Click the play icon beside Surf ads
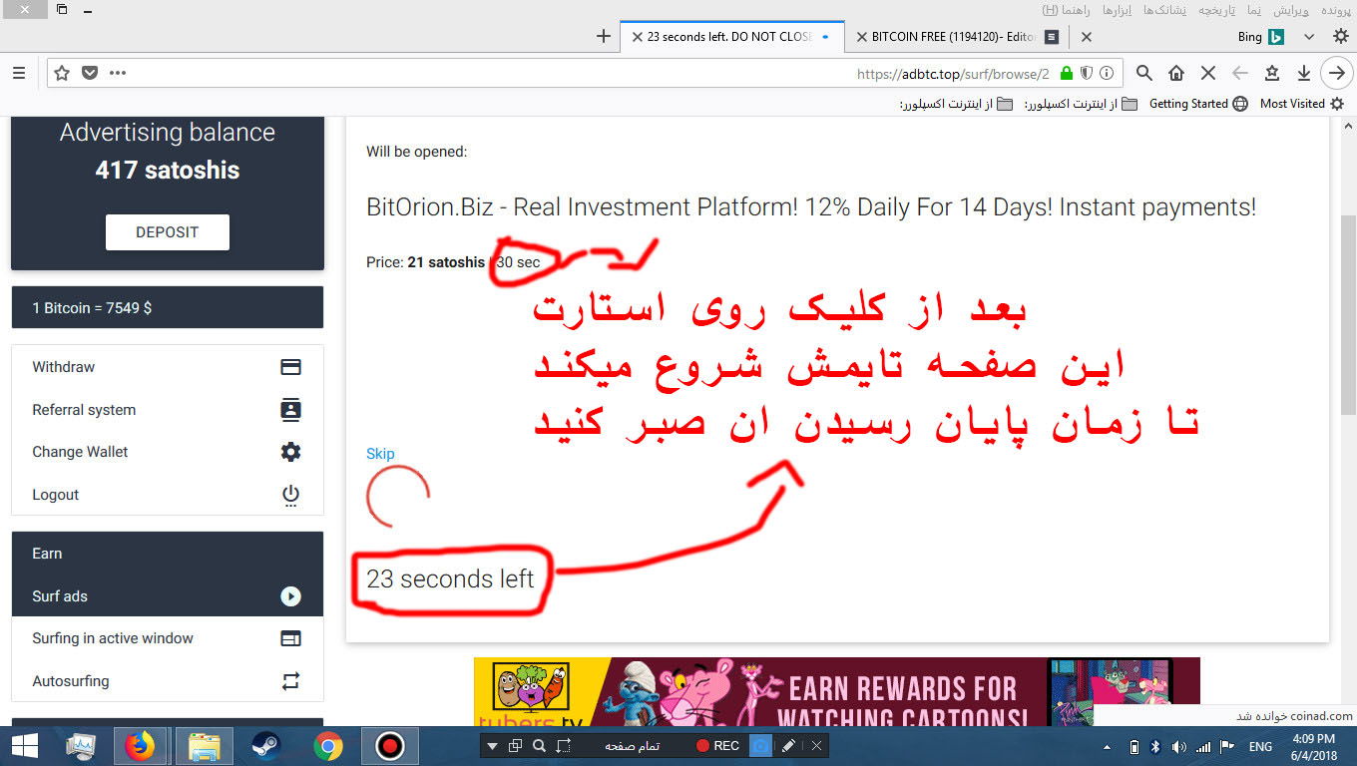 pos(290,596)
